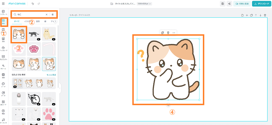This screenshot has height=125, width=272.
Task: Select the pink paw print thumbnail
Action: click(34, 49)
